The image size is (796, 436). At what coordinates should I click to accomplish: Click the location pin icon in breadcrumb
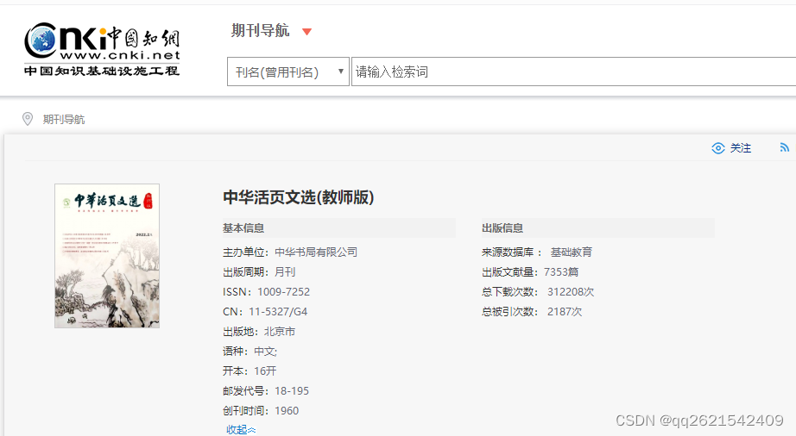(x=28, y=119)
